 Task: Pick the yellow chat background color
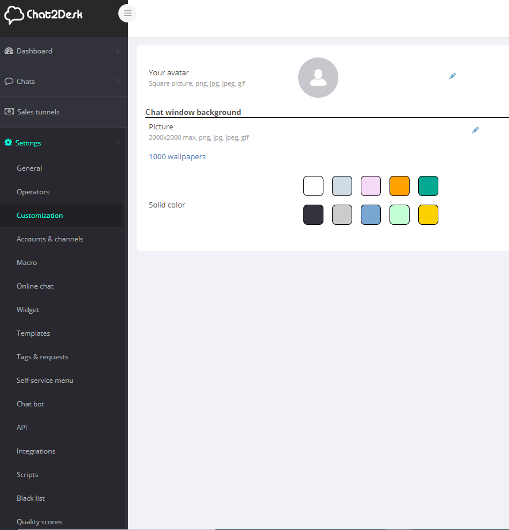[x=428, y=214]
